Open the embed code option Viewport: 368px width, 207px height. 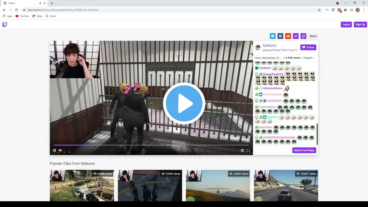pos(296,36)
